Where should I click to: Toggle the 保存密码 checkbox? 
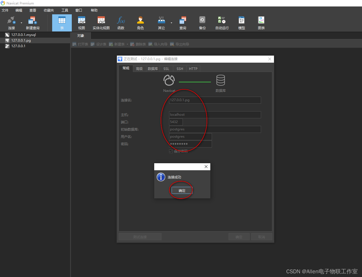click(171, 151)
